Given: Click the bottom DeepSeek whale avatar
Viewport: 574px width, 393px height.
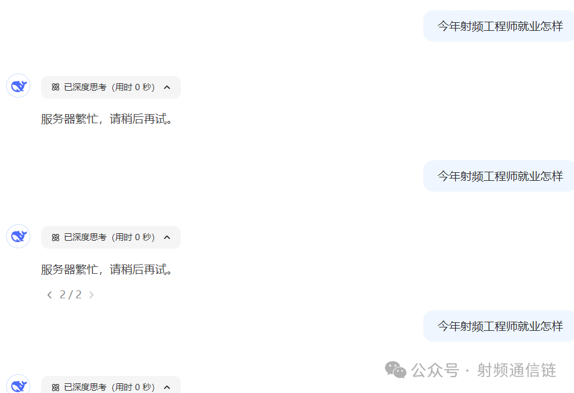Looking at the screenshot, I should click(18, 384).
